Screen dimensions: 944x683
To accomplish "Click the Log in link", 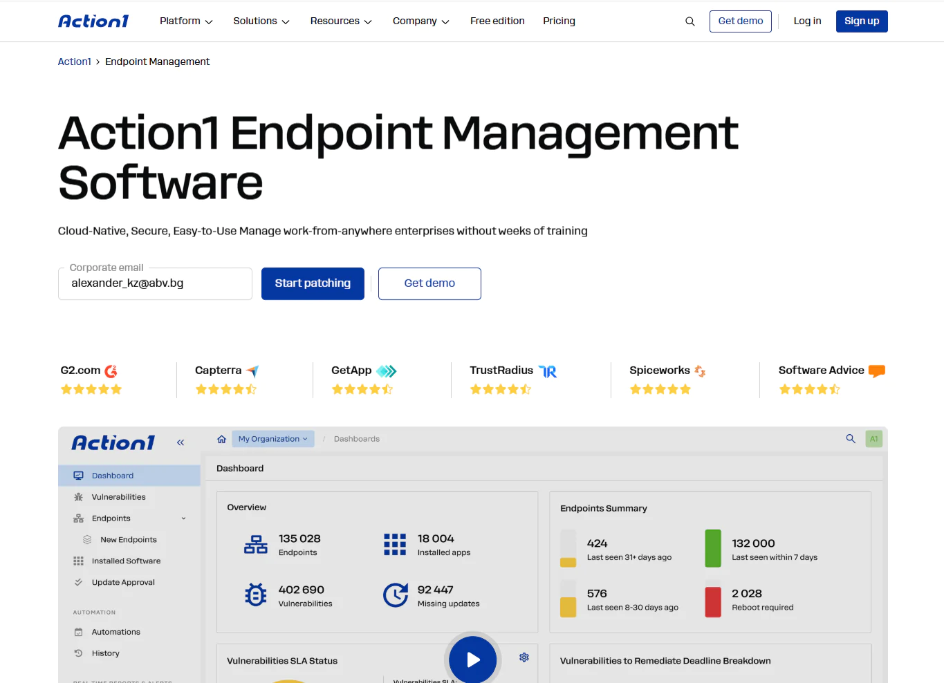I will pos(807,21).
